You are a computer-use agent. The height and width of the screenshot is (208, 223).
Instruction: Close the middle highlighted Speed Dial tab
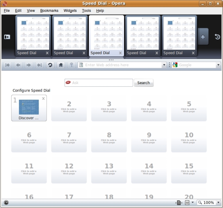coord(120,53)
